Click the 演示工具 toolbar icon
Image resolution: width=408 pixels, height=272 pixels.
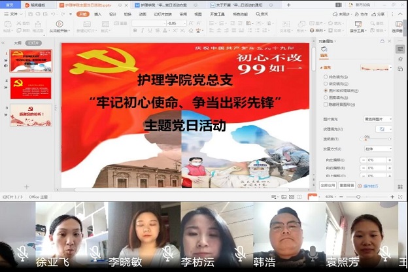tap(357, 25)
